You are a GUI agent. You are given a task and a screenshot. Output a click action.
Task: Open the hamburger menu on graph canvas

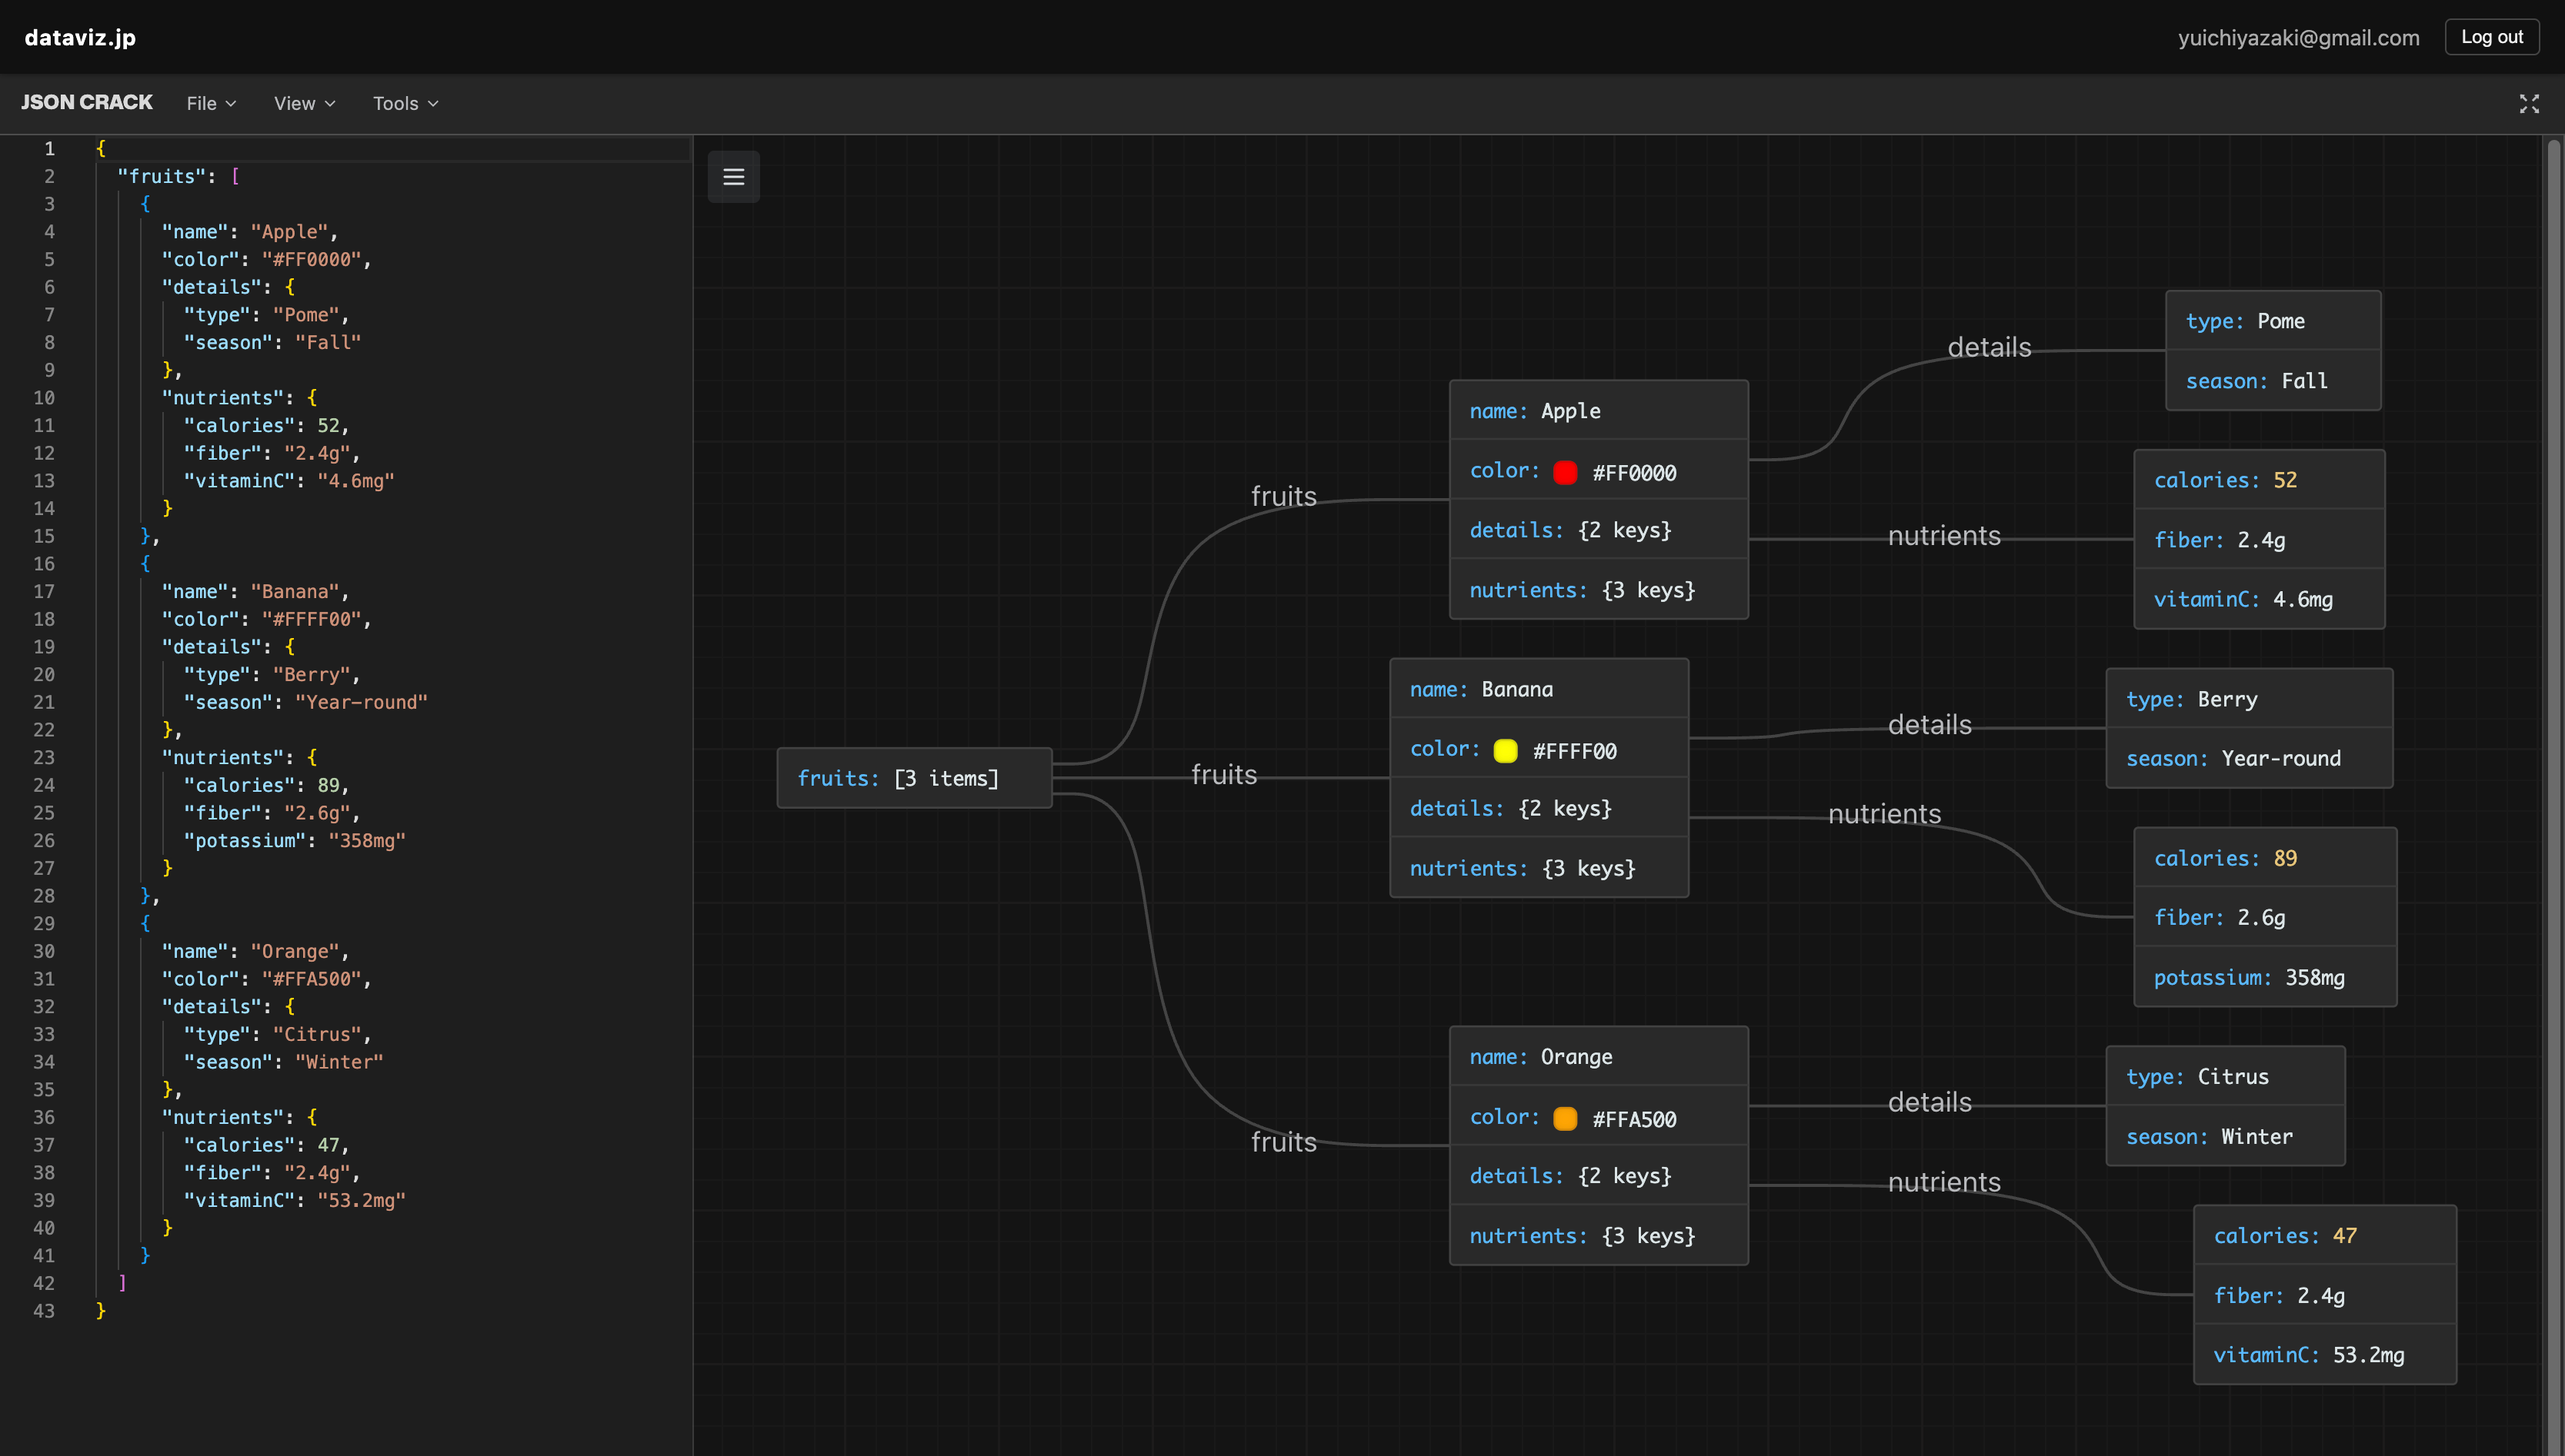pos(734,177)
